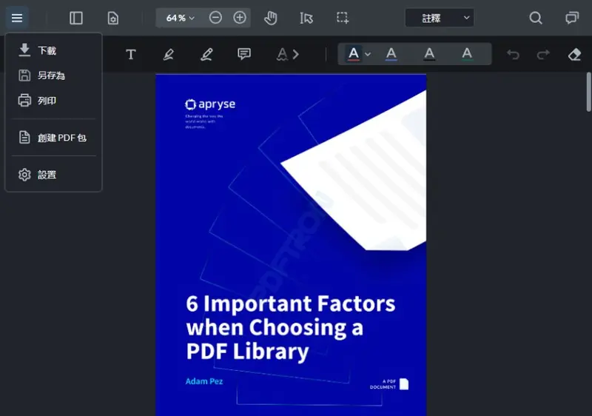The width and height of the screenshot is (592, 416).
Task: Select the eraser tool
Action: [x=574, y=55]
